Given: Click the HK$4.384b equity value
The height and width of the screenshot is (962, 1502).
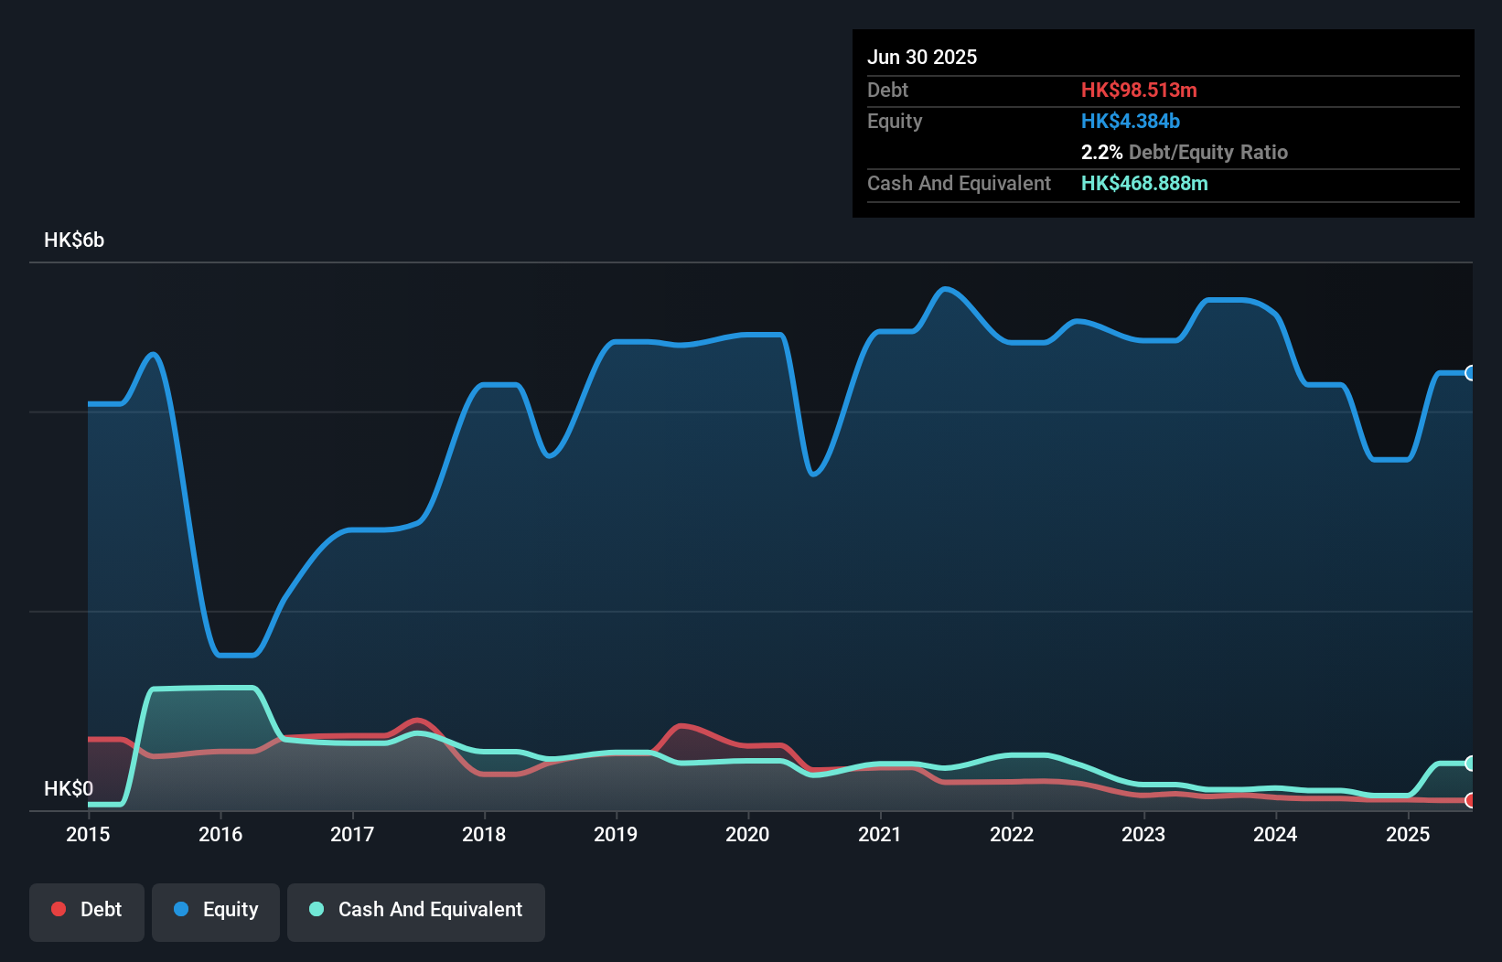Looking at the screenshot, I should (1131, 121).
